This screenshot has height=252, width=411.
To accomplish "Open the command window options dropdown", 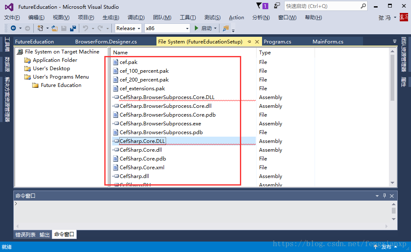I will [x=377, y=196].
